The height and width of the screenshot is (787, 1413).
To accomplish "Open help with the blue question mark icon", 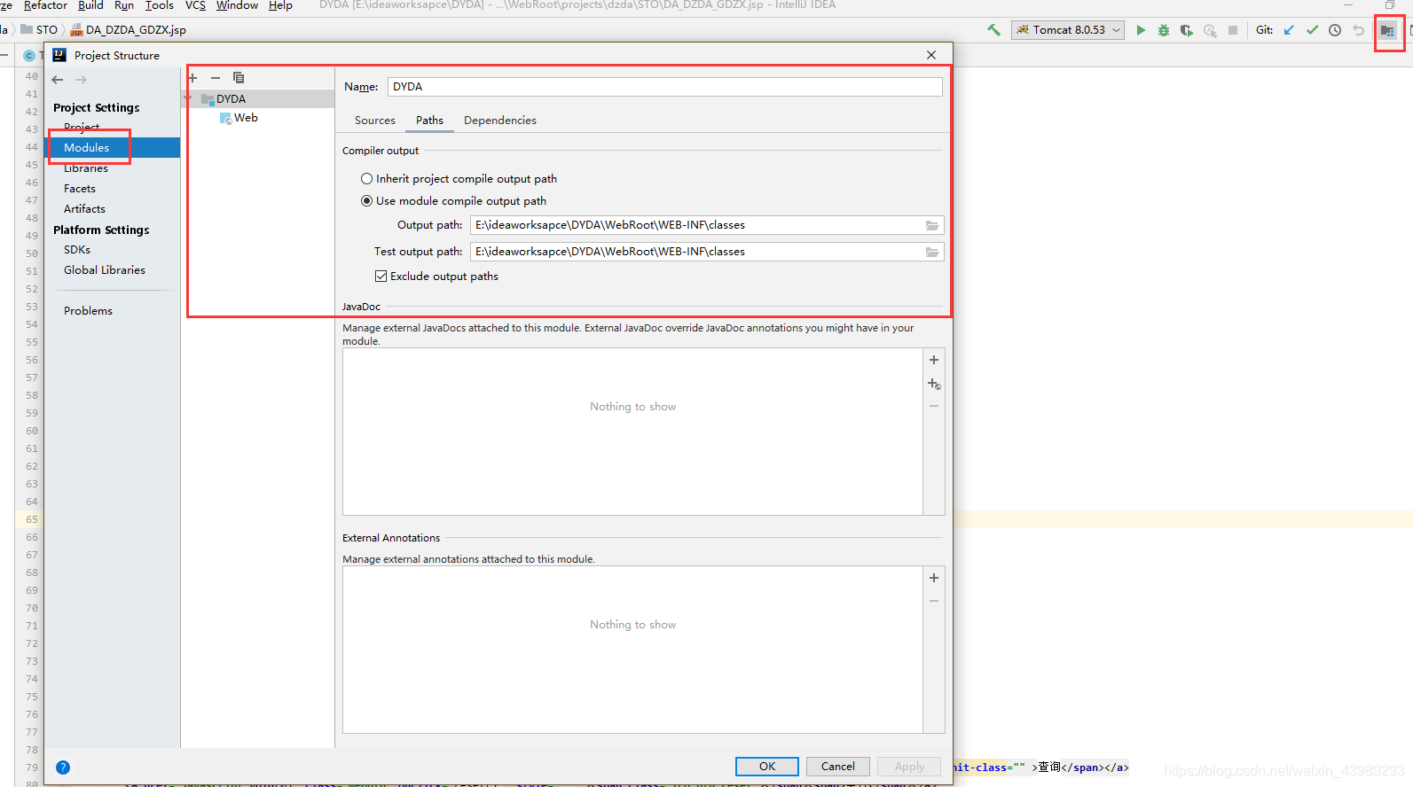I will coord(63,768).
